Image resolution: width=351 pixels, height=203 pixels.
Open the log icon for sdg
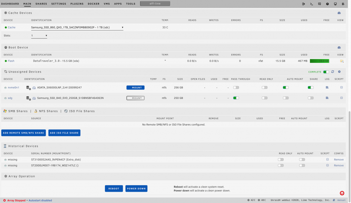[327, 98]
